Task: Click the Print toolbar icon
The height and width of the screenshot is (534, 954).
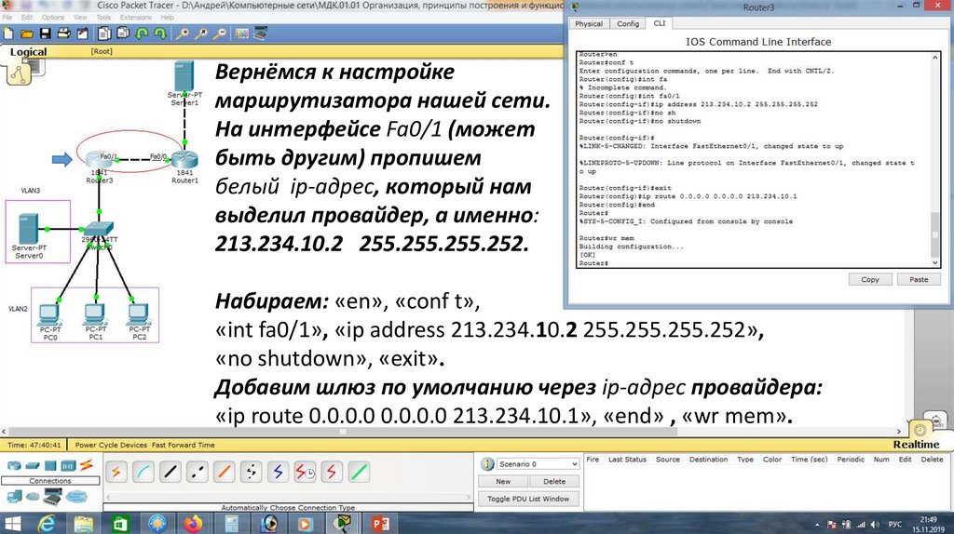Action: [63, 34]
